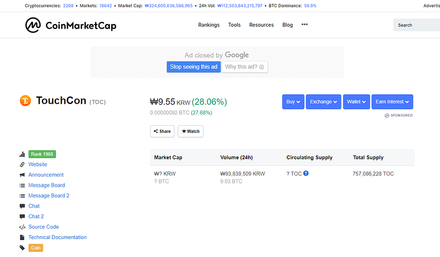Click the 24h Vol value
440x257 pixels.
click(x=240, y=5)
